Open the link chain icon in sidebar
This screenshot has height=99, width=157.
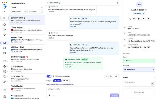(5, 82)
